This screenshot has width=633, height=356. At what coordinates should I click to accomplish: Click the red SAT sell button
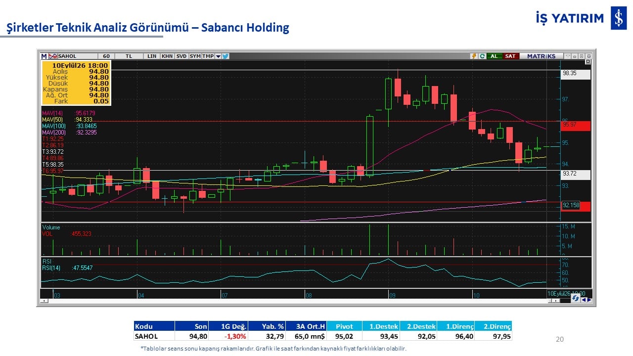[511, 56]
